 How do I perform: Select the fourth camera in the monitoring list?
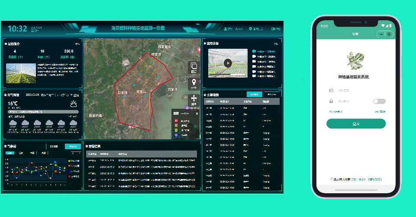pos(264,66)
